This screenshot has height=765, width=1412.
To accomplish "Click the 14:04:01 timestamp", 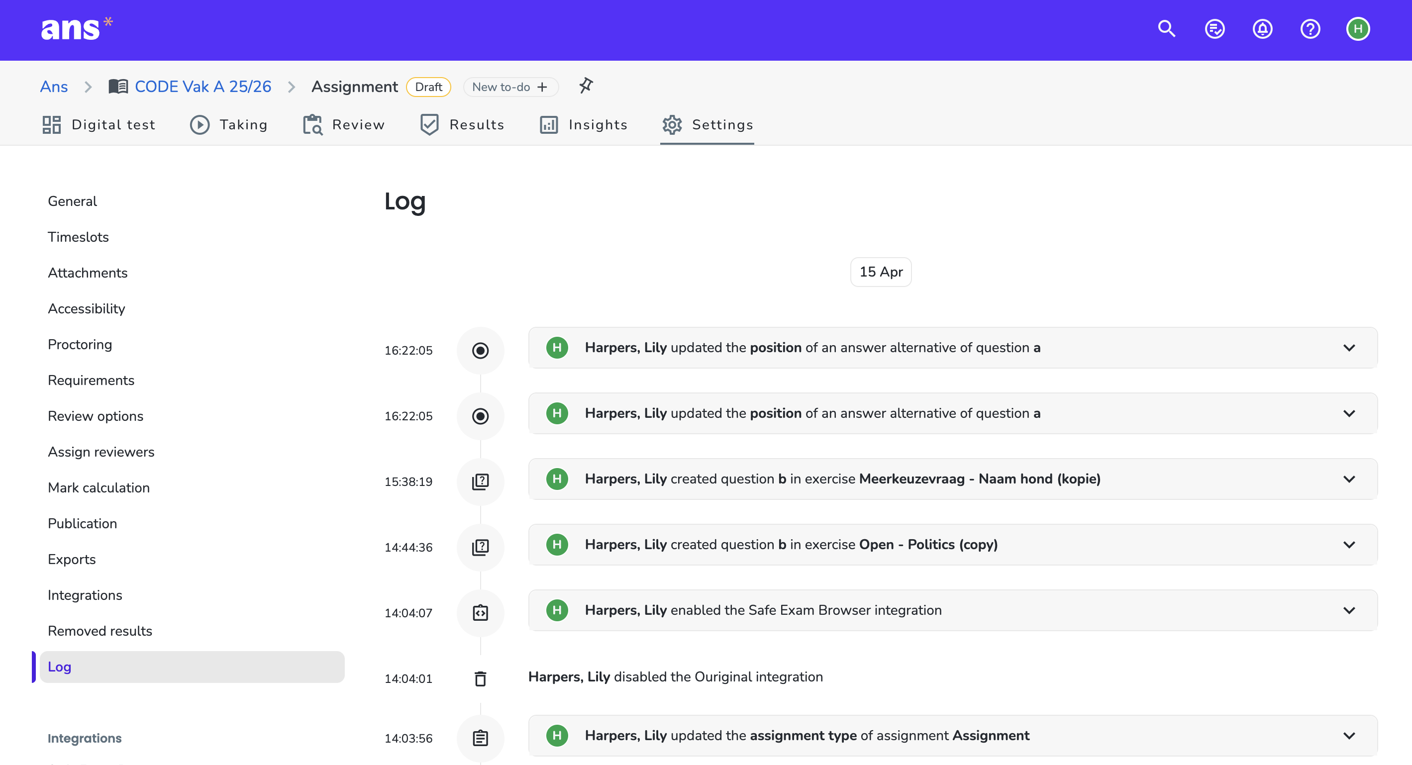I will tap(408, 678).
